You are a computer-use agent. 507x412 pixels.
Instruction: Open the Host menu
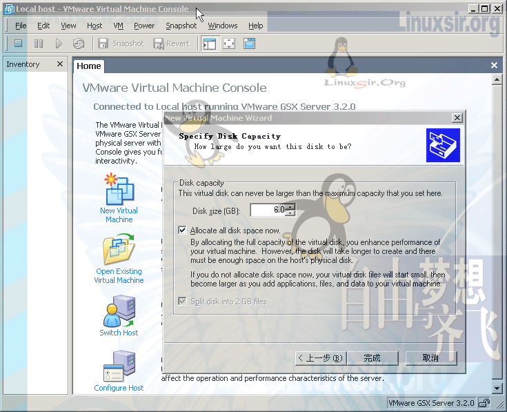[95, 26]
